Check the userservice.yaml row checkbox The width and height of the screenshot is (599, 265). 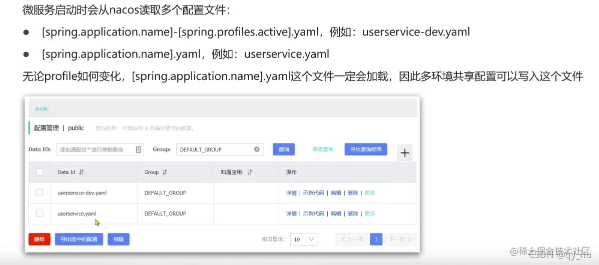(x=40, y=213)
